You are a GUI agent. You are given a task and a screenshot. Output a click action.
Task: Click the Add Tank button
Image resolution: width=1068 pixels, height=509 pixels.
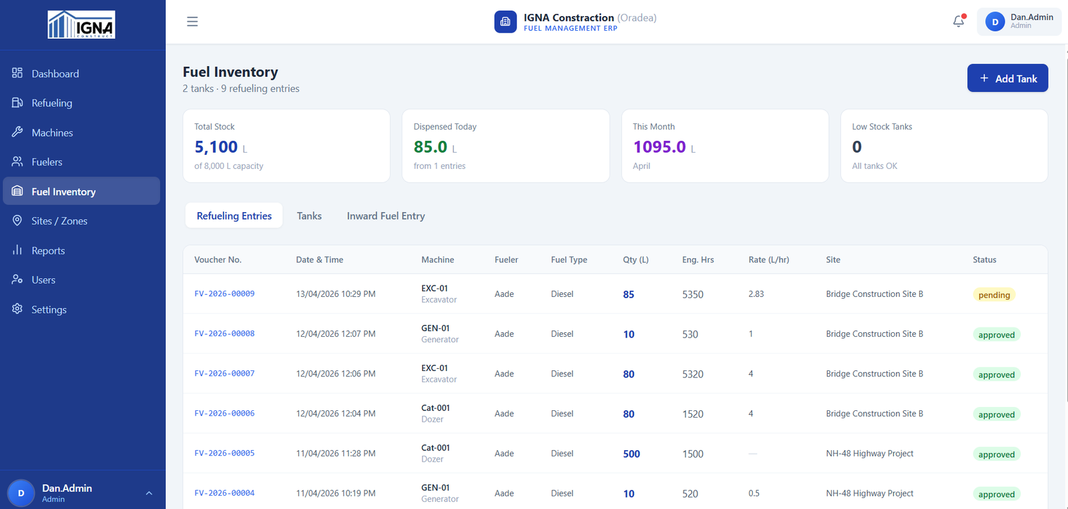click(x=1007, y=78)
